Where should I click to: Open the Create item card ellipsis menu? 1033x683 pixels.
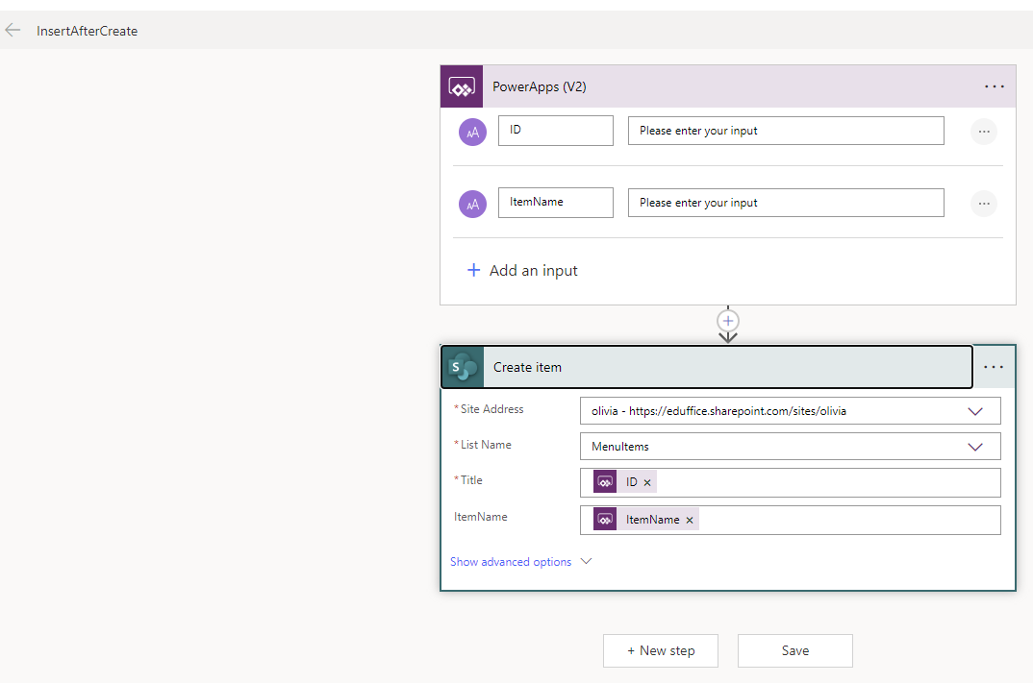(994, 366)
